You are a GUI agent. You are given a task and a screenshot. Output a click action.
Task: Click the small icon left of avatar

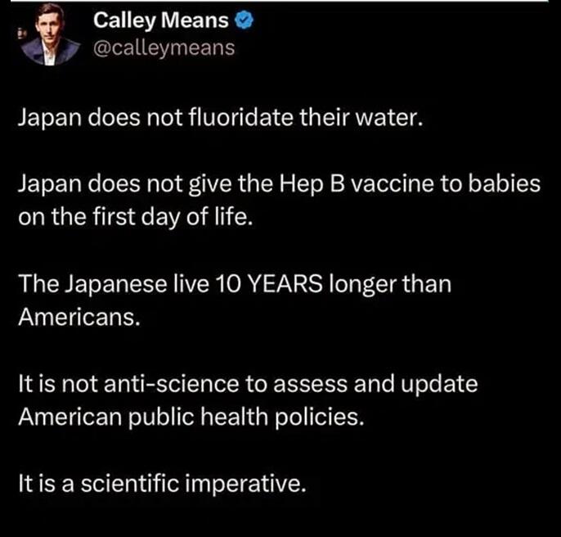(x=19, y=35)
